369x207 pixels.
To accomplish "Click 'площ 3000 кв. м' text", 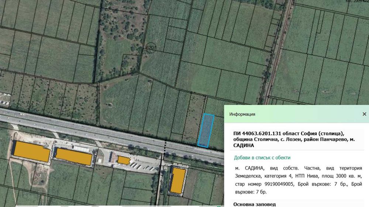I will tap(342, 176).
